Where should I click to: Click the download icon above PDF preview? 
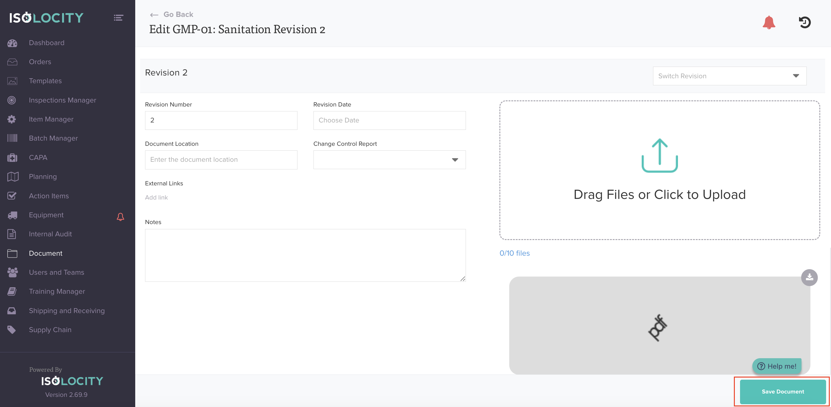coord(809,277)
